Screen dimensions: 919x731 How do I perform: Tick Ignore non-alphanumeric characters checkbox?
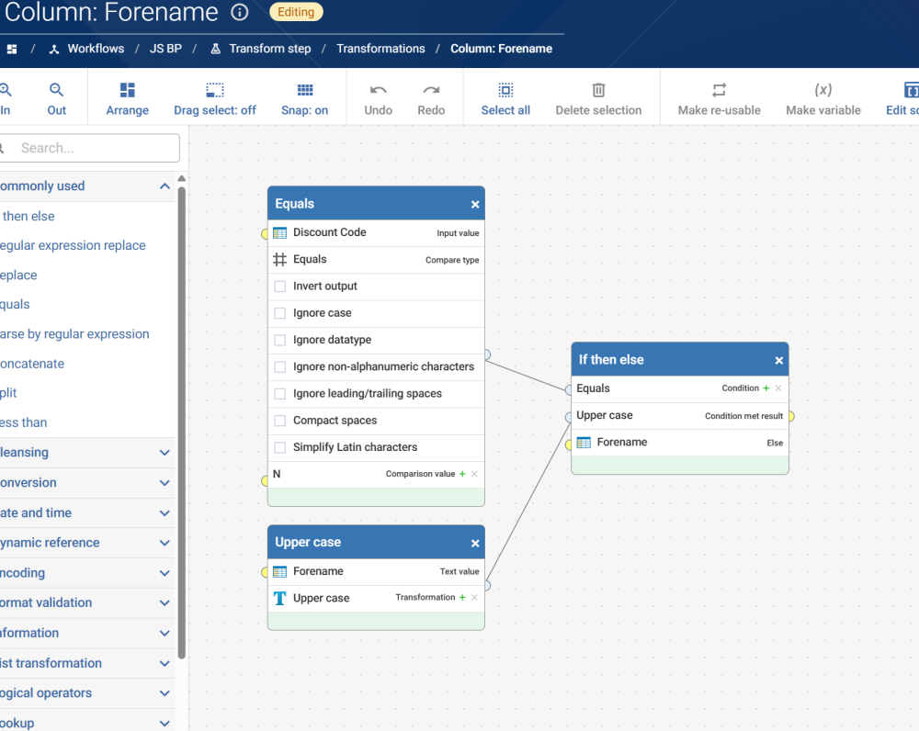click(x=280, y=367)
